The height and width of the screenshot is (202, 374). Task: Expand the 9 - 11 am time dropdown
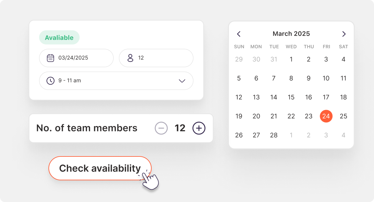(182, 81)
